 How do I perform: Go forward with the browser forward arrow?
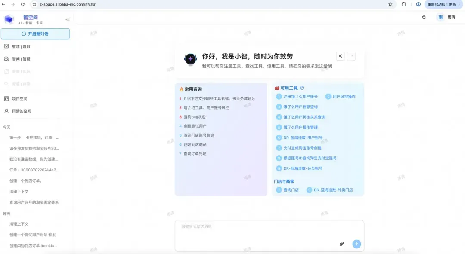(x=13, y=4)
